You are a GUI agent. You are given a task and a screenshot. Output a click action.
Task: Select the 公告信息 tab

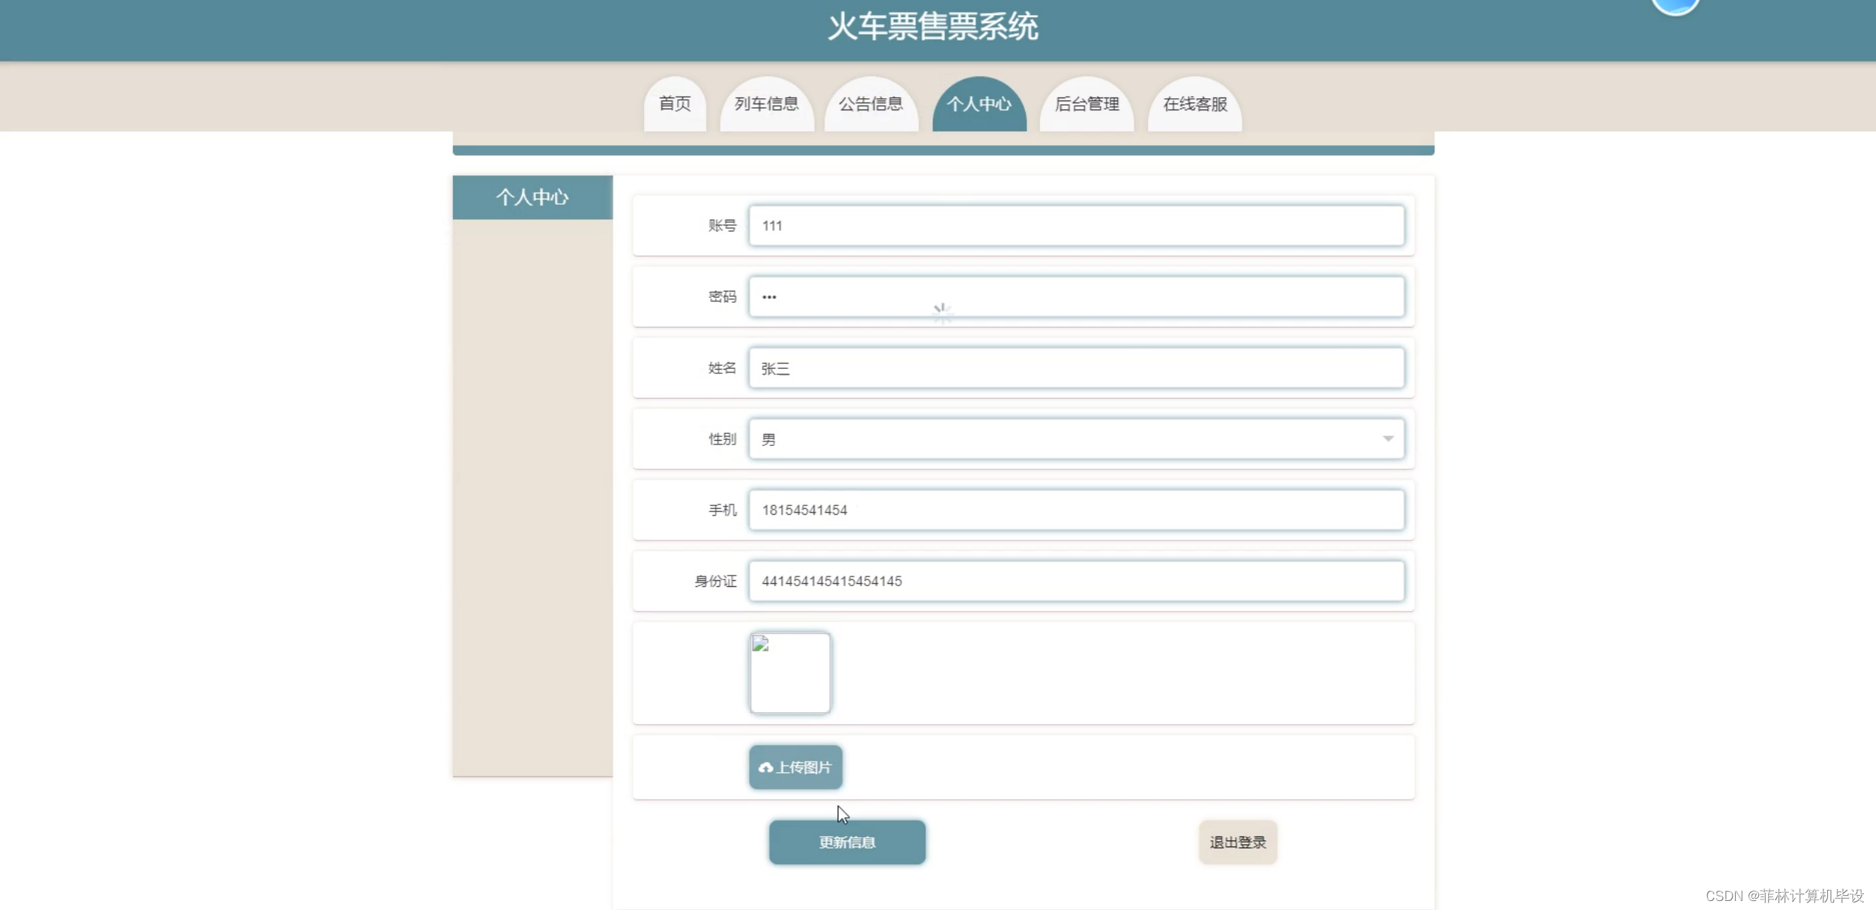tap(870, 105)
